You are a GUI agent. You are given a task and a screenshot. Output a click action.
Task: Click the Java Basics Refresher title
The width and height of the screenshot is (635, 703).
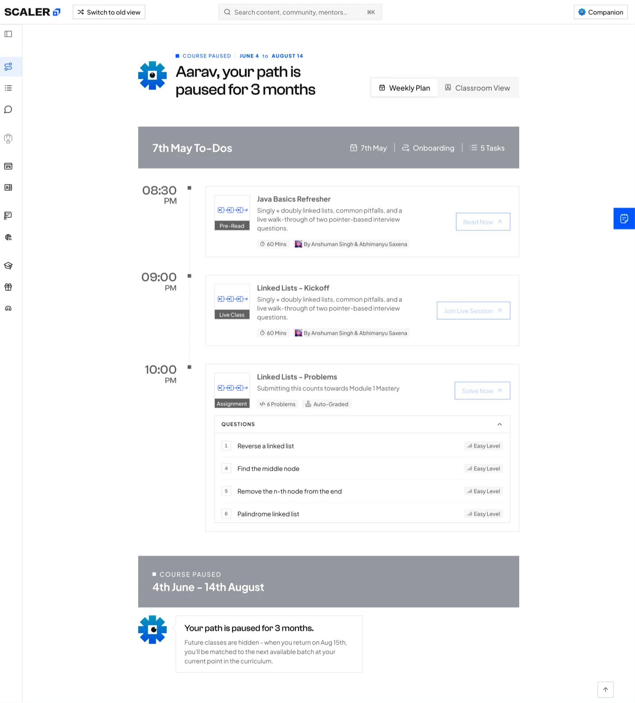pyautogui.click(x=294, y=199)
